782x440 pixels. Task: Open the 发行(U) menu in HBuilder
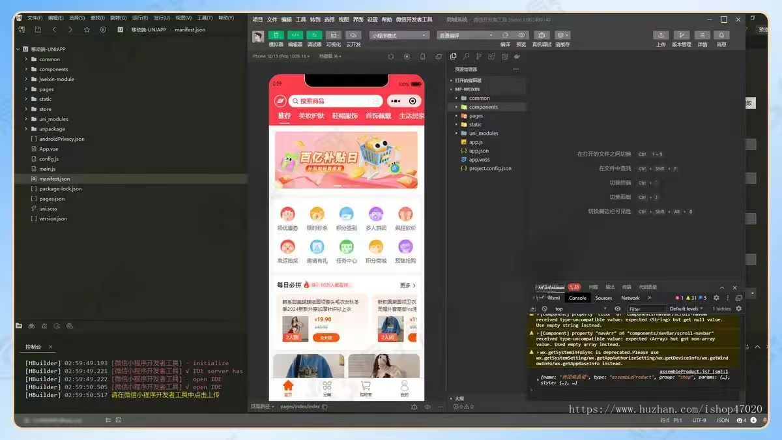(161, 18)
